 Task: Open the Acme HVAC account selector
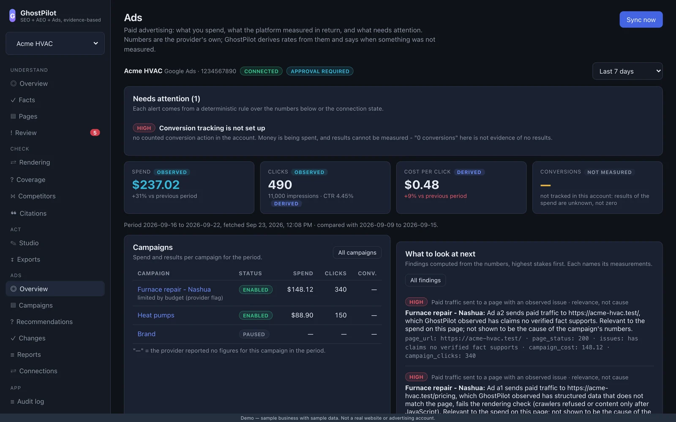click(x=55, y=43)
